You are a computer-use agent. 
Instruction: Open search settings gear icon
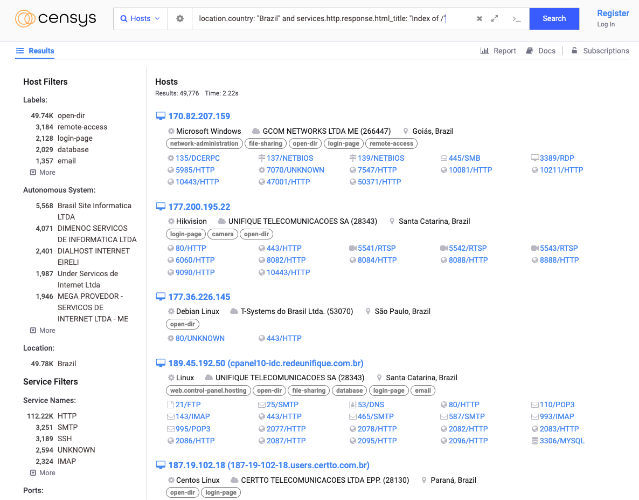tap(180, 18)
